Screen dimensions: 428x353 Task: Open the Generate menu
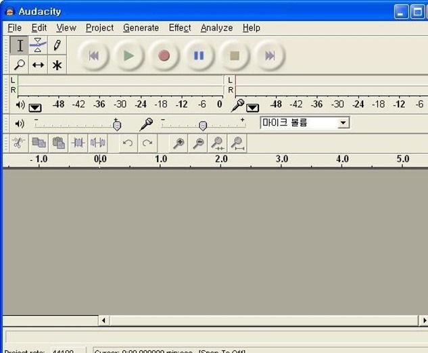click(141, 28)
